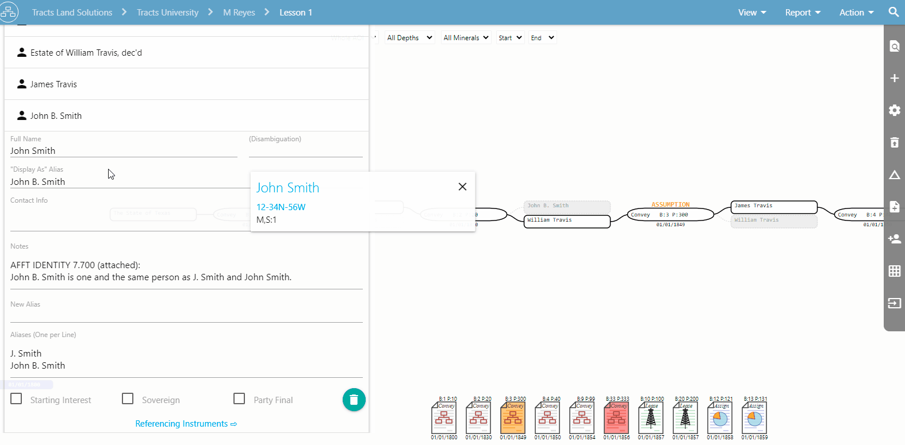
Task: Click the search magnifier in top bar
Action: click(x=894, y=12)
